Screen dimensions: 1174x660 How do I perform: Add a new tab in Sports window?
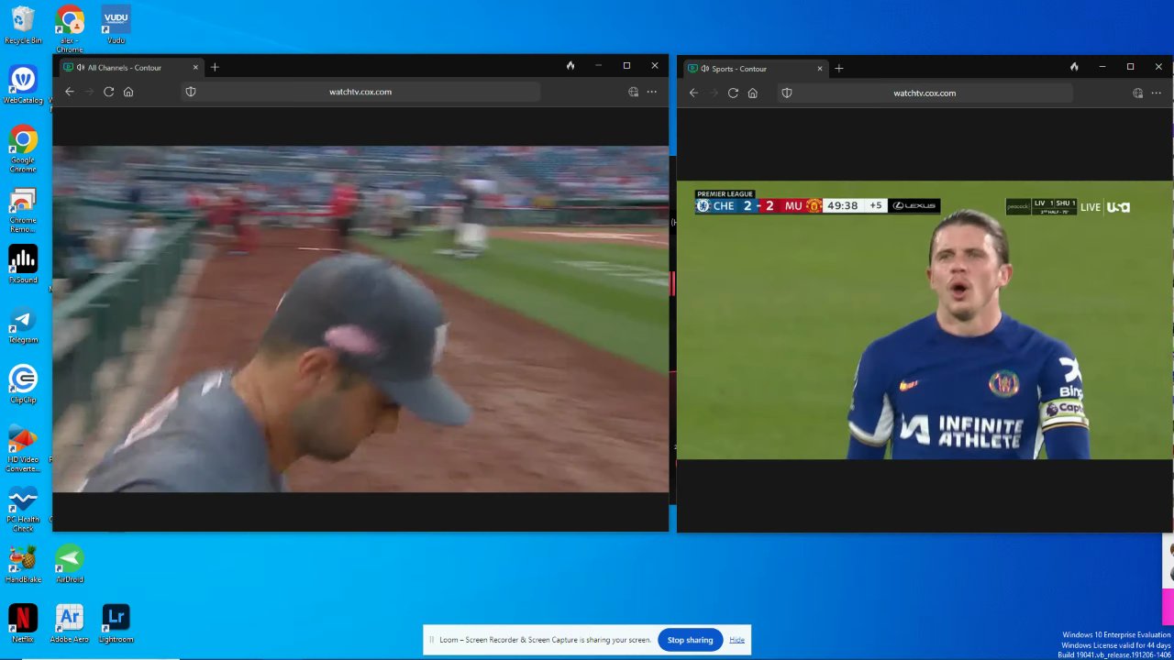[x=839, y=68]
